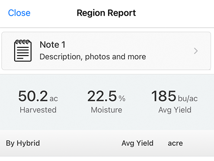The width and height of the screenshot is (214, 161).
Task: Open the notepad icon for Note 1
Action: (23, 51)
